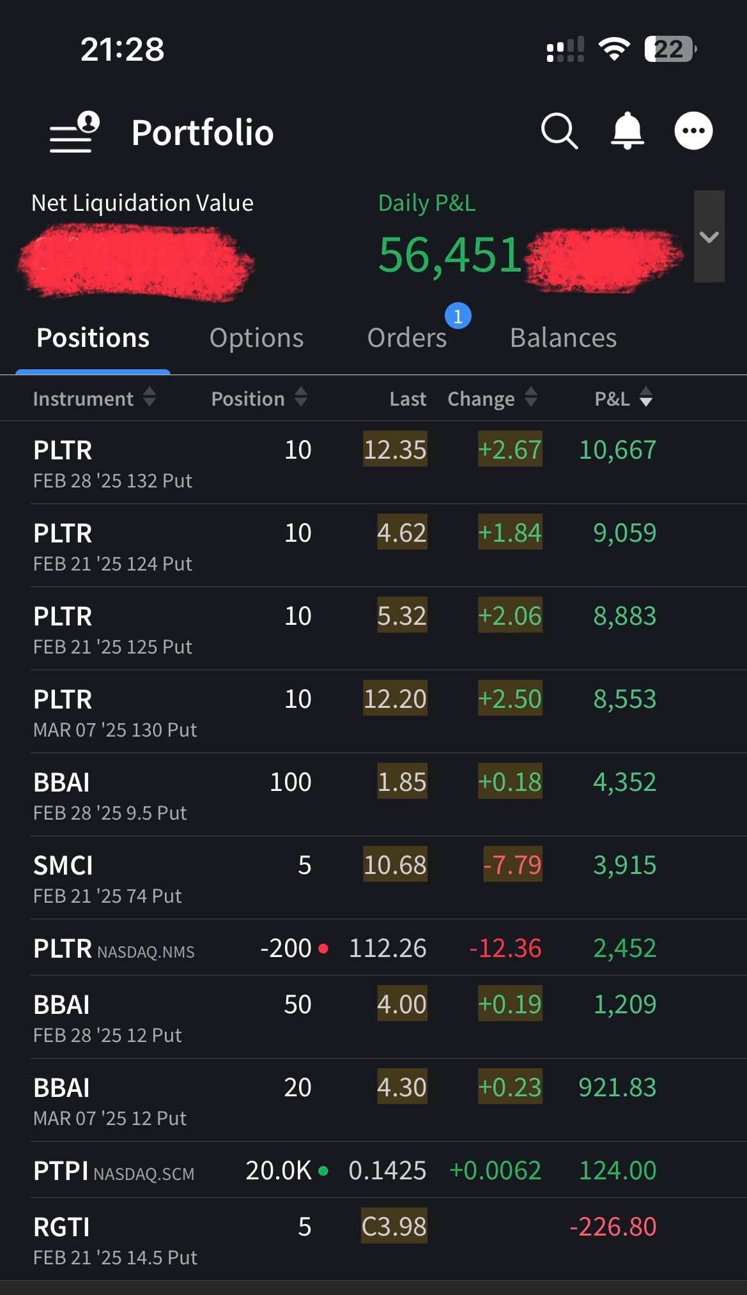Tap the battery indicator in status bar
Image resolution: width=747 pixels, height=1295 pixels.
(x=670, y=49)
